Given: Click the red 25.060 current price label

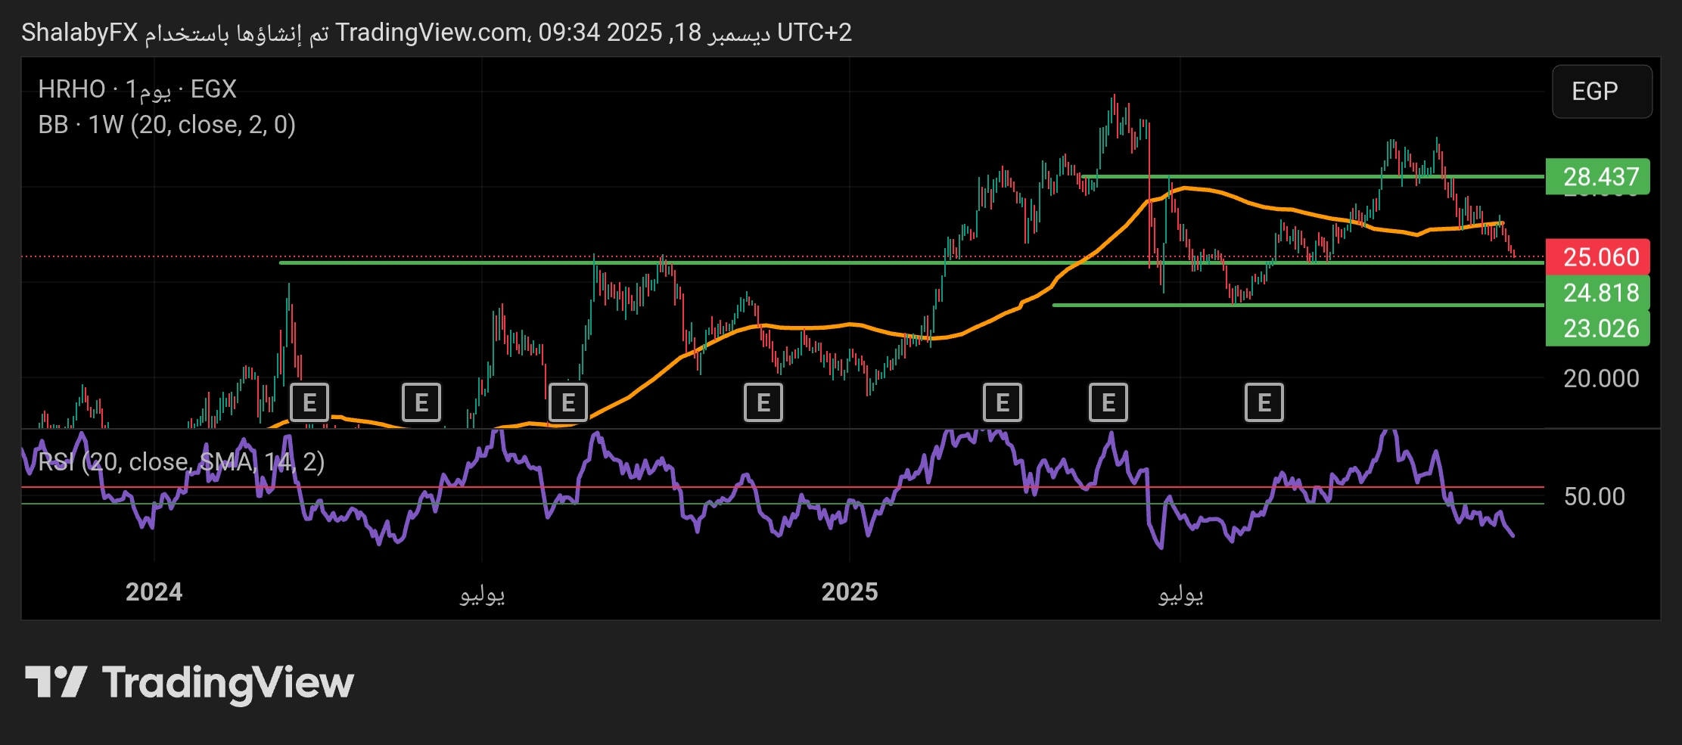Looking at the screenshot, I should [x=1600, y=257].
